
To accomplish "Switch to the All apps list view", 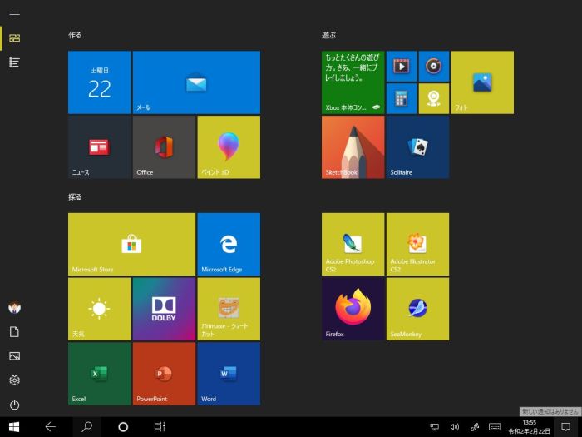I will (x=14, y=62).
